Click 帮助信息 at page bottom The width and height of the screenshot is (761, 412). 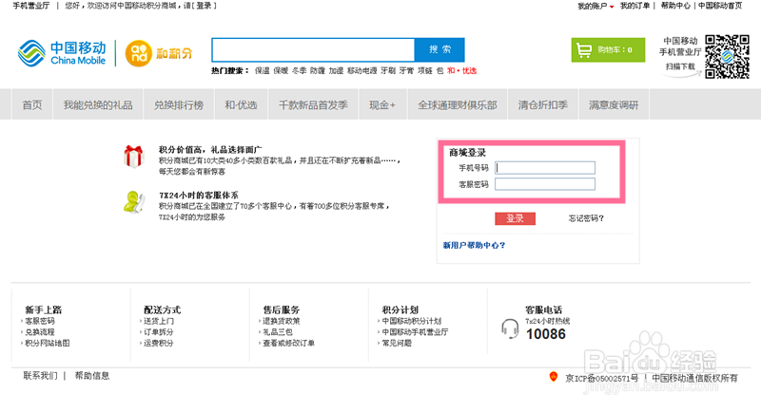pyautogui.click(x=91, y=376)
